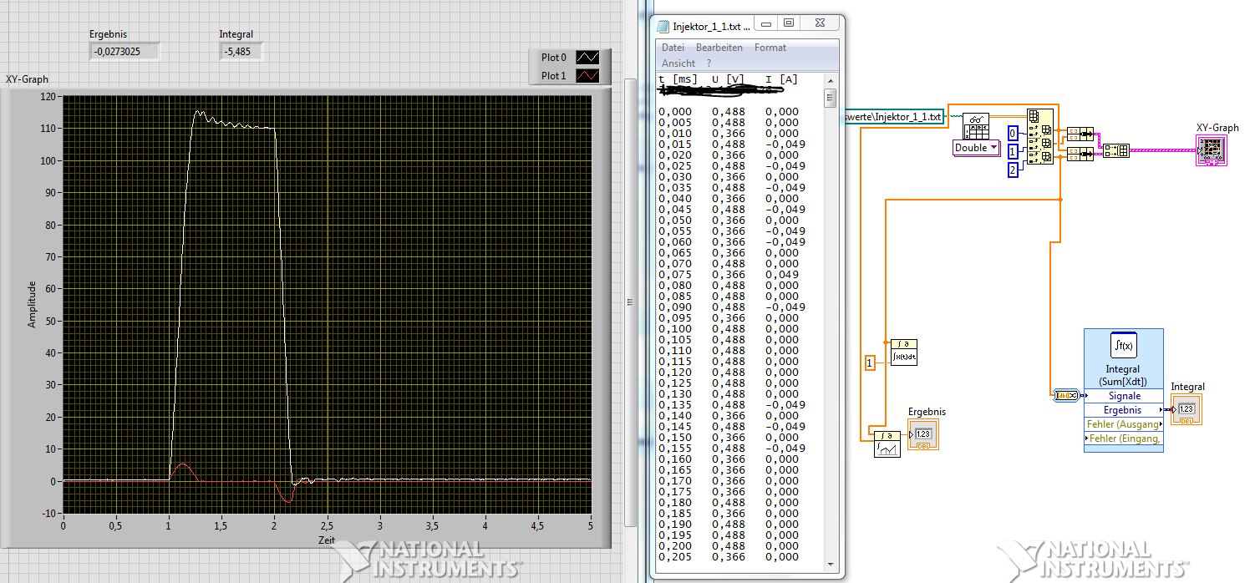
Task: Open the Bearbeiten menu in Notepad
Action: click(x=719, y=48)
